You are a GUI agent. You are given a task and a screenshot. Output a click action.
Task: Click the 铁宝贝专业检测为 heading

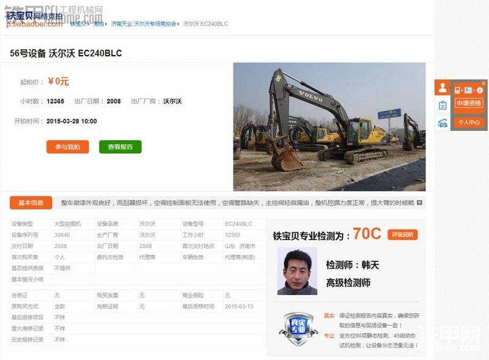[x=311, y=236]
